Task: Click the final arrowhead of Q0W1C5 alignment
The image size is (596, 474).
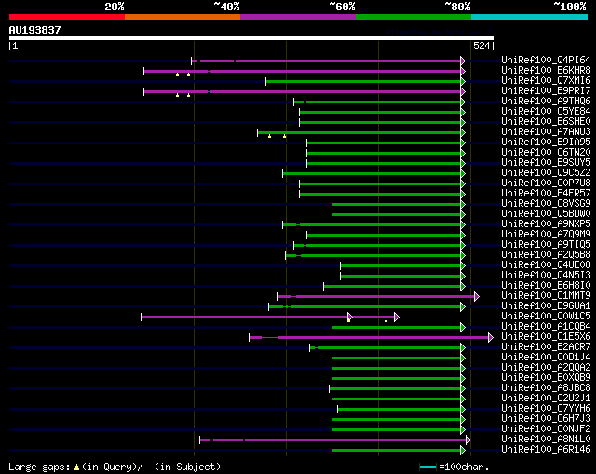Action: (x=397, y=317)
